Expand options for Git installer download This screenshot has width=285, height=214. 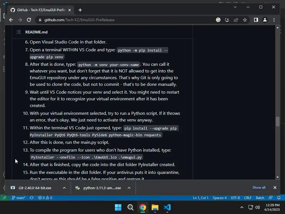point(64,188)
